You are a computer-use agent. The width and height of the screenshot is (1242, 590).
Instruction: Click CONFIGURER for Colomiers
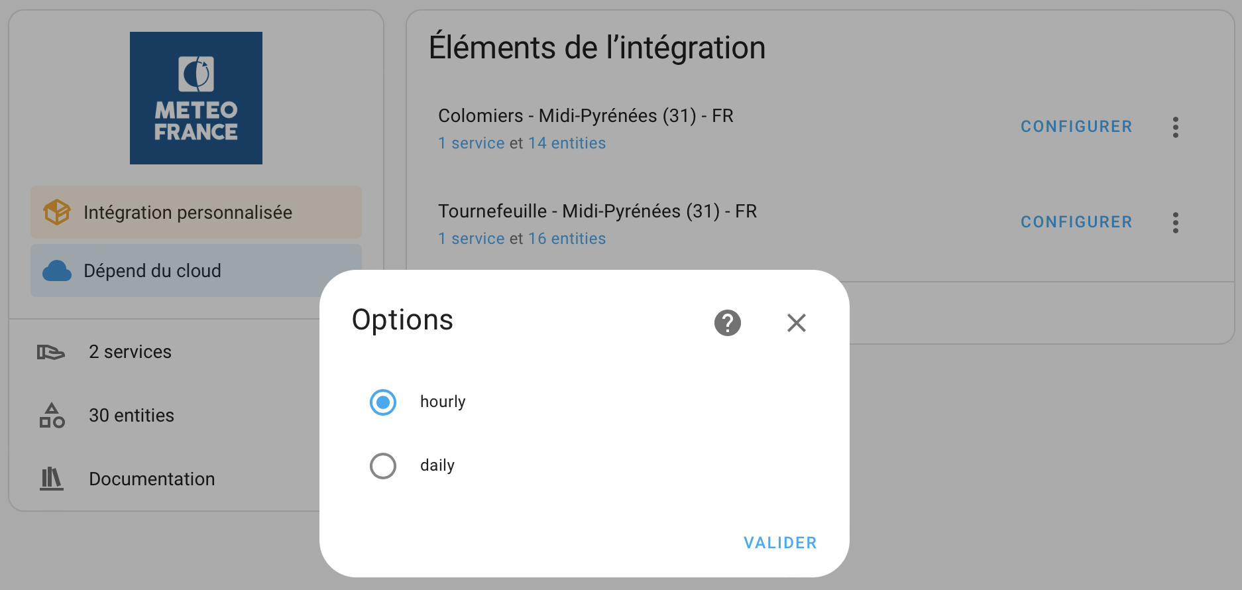[x=1076, y=127]
